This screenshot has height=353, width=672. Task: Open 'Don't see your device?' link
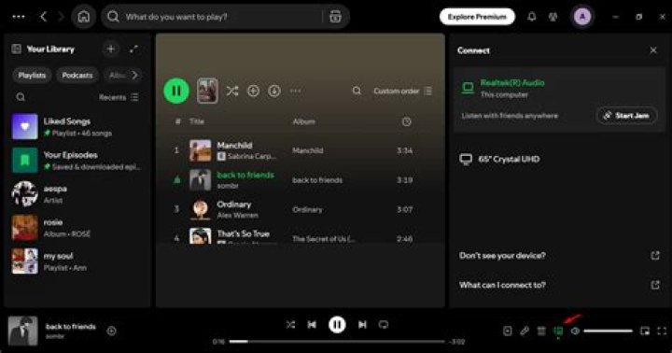(x=559, y=256)
